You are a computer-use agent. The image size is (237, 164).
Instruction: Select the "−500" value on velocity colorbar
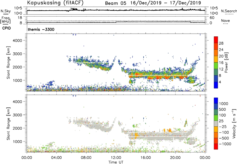click(224, 138)
